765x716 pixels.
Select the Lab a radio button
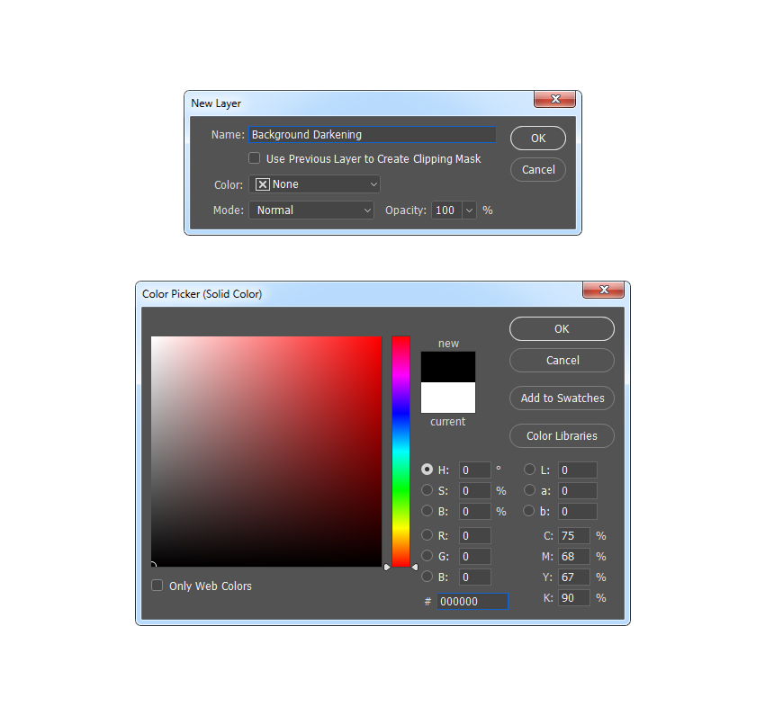pos(529,489)
